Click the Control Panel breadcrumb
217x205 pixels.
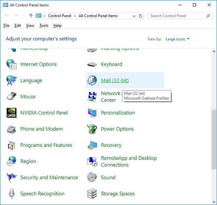point(60,16)
